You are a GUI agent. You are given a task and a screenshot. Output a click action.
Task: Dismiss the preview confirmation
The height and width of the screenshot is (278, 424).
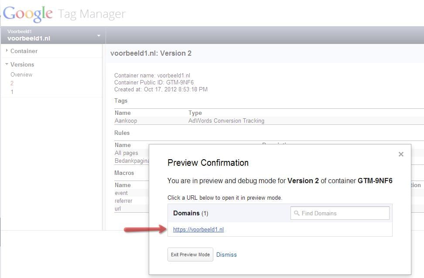pyautogui.click(x=226, y=255)
